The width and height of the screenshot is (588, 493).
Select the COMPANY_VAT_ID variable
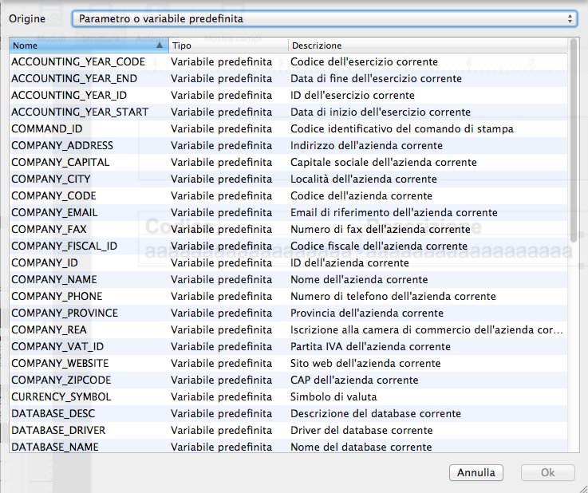click(x=57, y=346)
